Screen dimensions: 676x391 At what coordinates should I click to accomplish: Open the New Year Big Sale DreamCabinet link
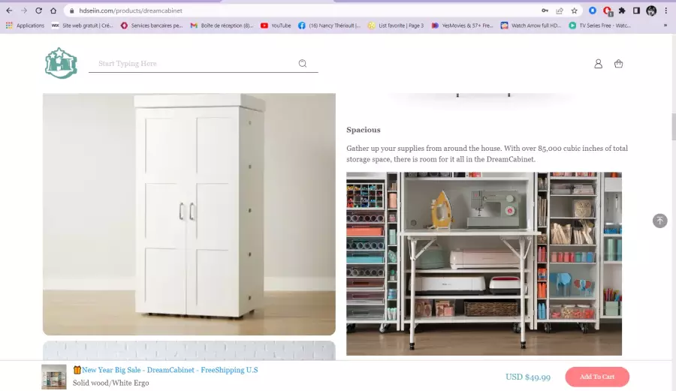[165, 370]
